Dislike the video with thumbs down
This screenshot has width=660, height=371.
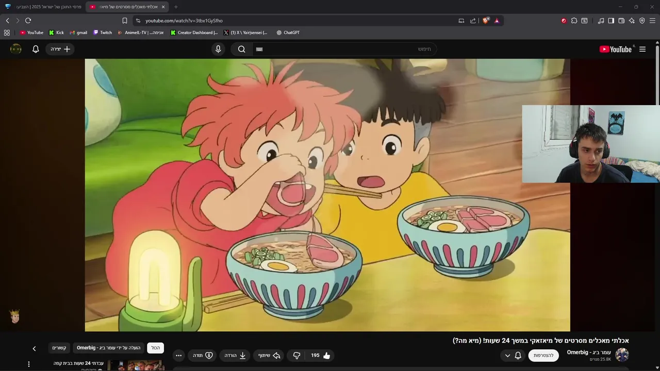coord(296,356)
